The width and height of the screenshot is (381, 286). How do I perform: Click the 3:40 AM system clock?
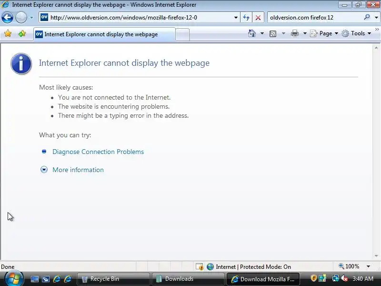point(363,278)
